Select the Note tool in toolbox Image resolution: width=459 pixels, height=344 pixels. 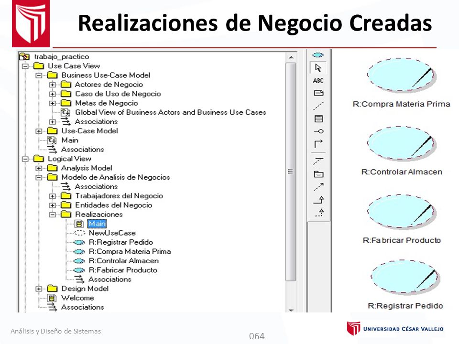pyautogui.click(x=318, y=93)
